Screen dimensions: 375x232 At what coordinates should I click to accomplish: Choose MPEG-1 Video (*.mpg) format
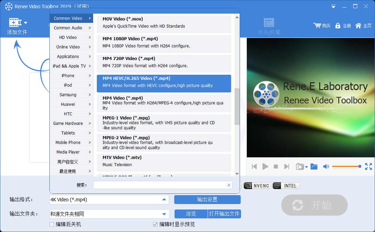164,123
